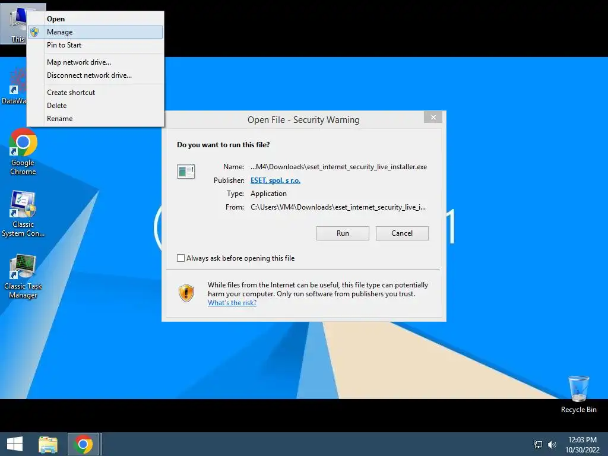The height and width of the screenshot is (456, 608).
Task: Open the What's the risk? link
Action: click(232, 303)
